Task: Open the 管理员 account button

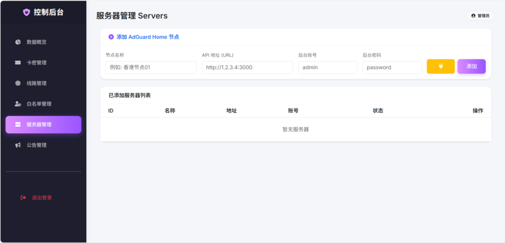Action: click(x=480, y=16)
